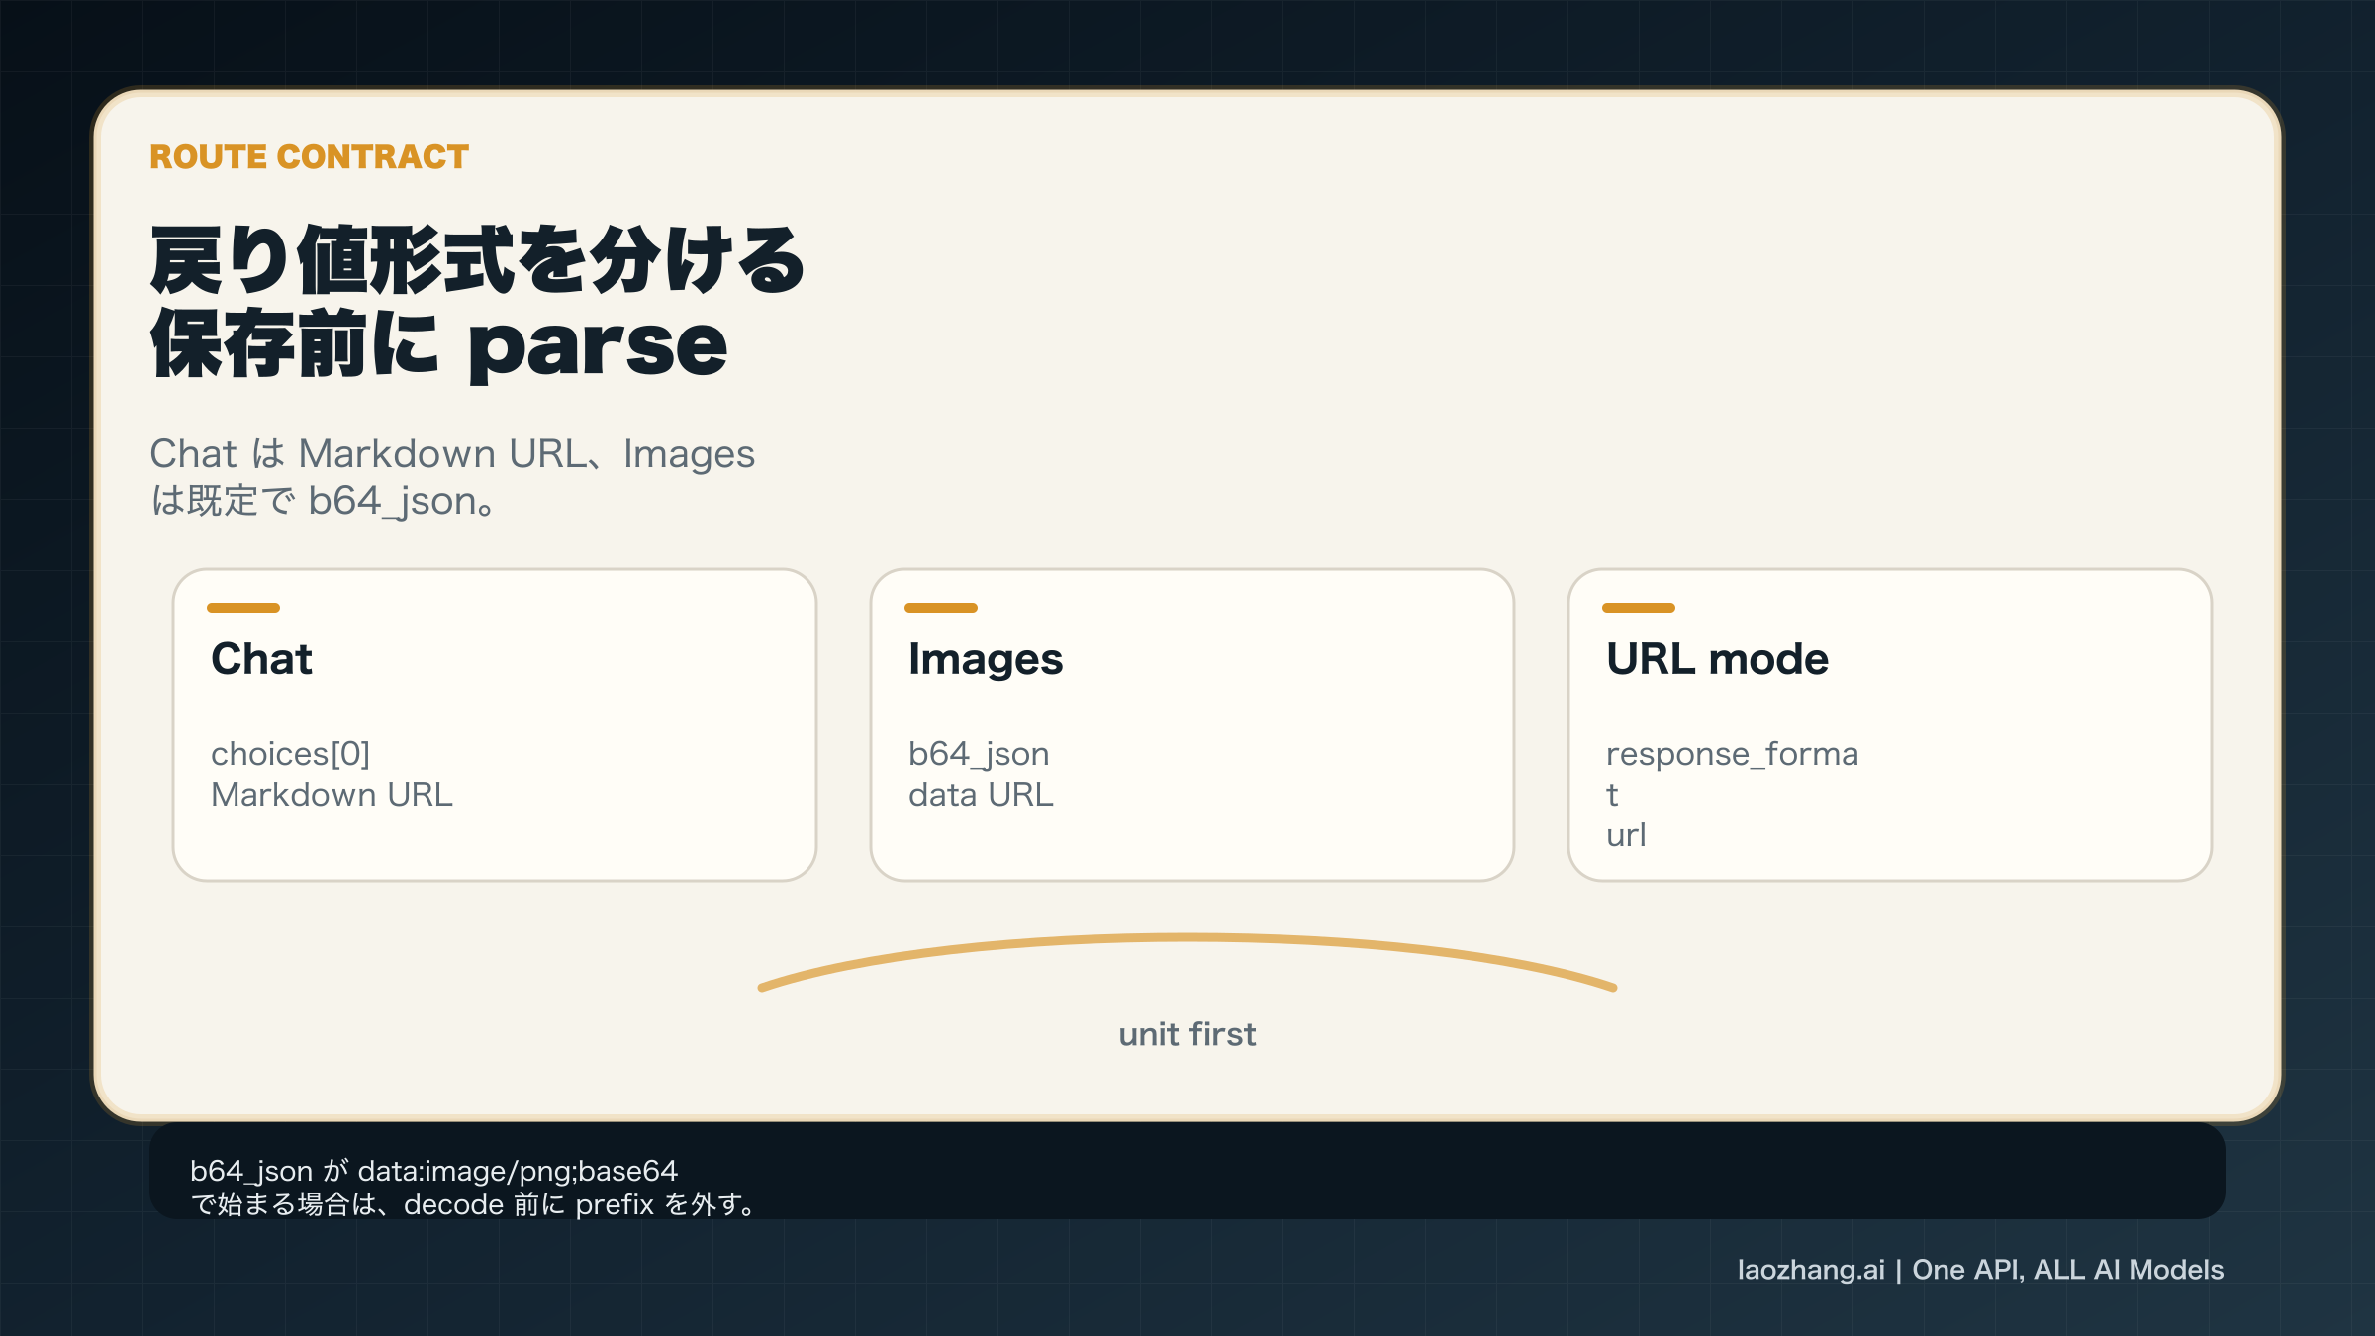
Task: Click the orange accent bar above URL mode
Action: coord(1641,608)
